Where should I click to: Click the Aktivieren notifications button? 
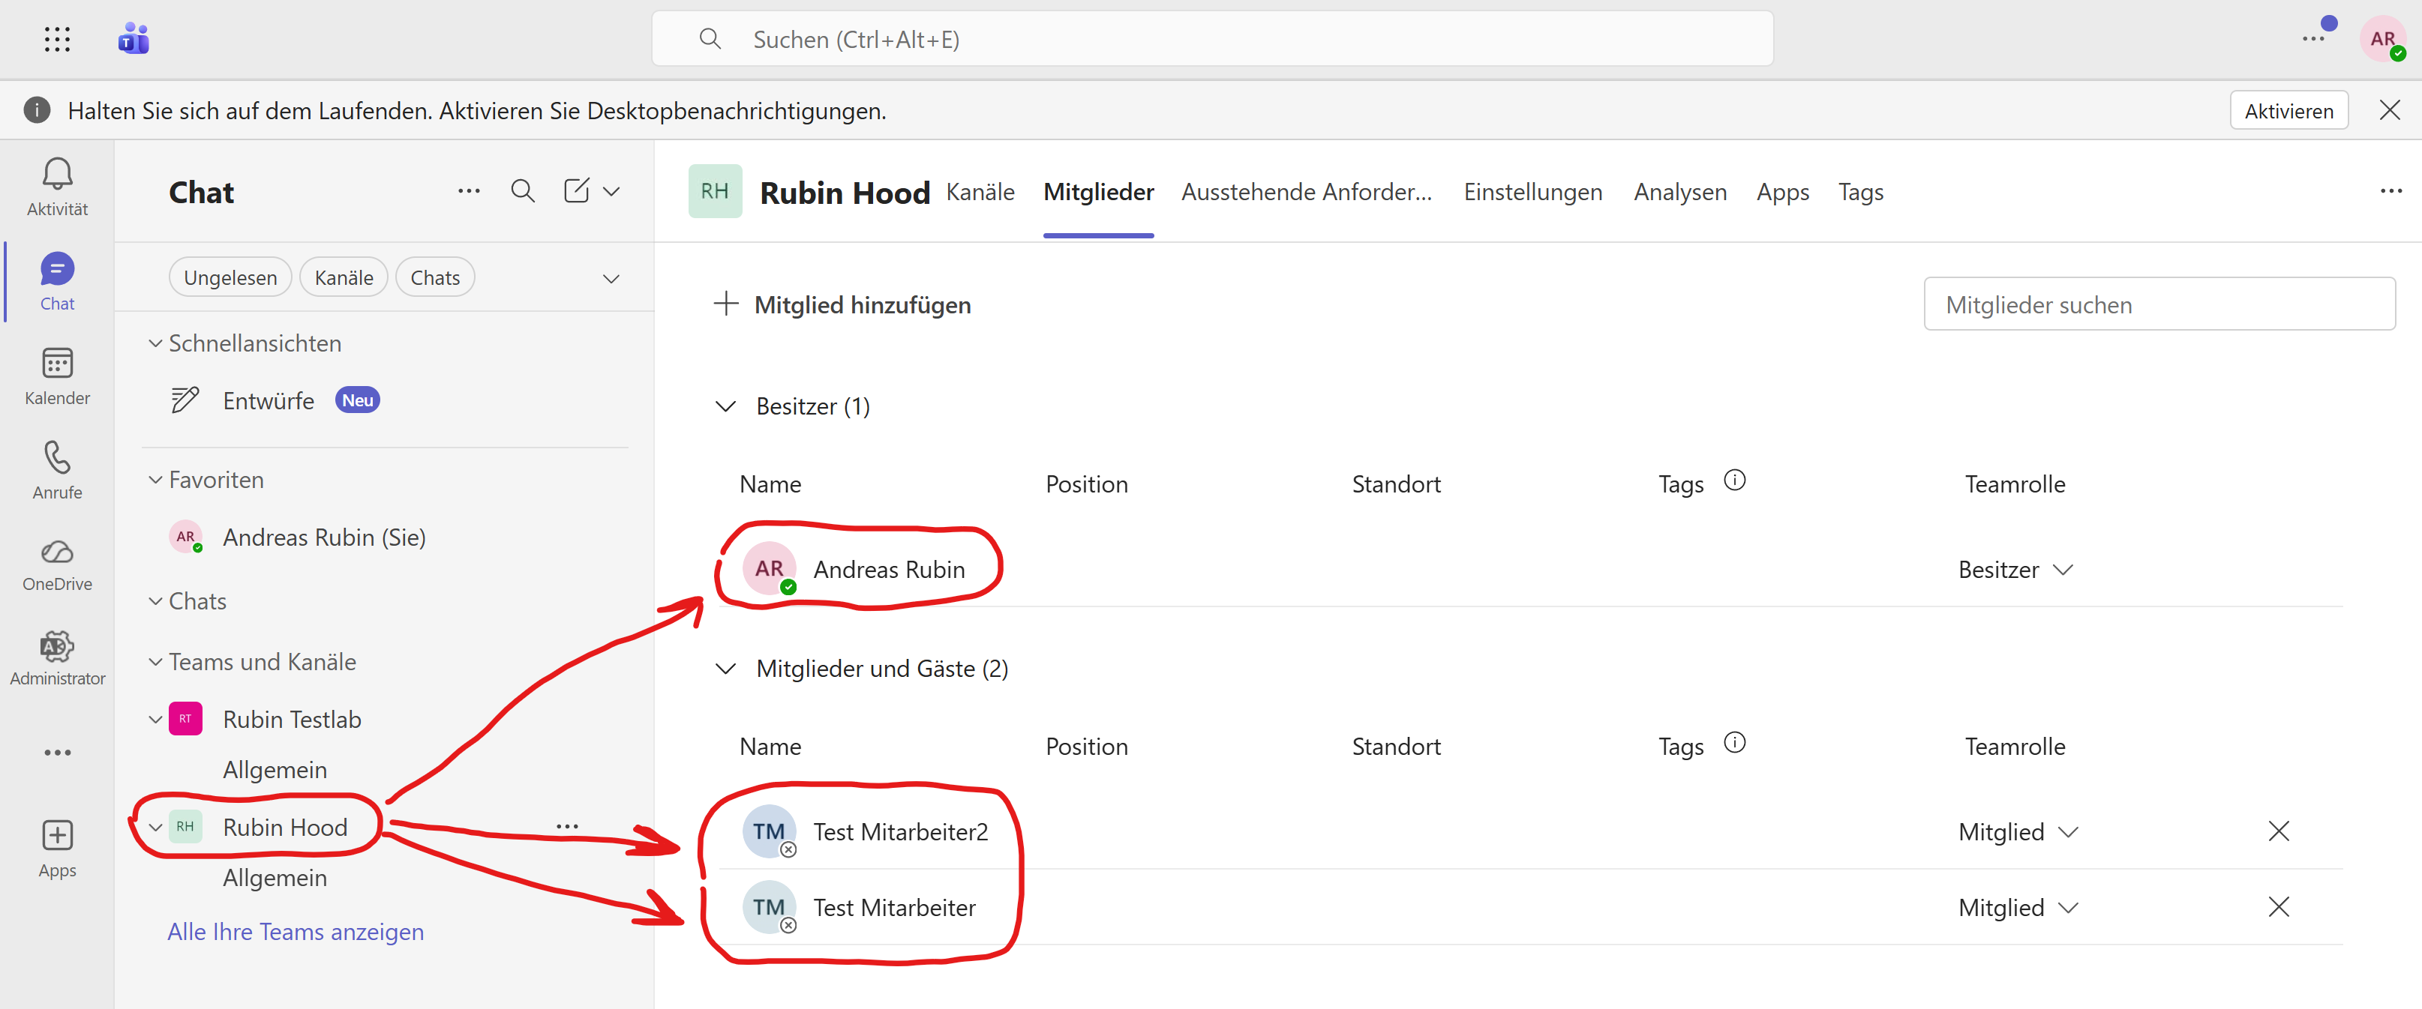pyautogui.click(x=2288, y=111)
